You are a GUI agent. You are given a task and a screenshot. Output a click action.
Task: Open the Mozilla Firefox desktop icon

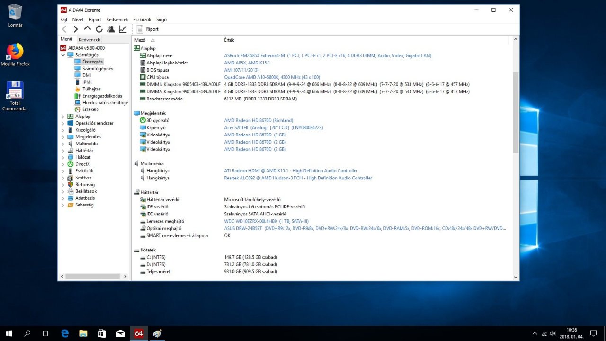[15, 54]
